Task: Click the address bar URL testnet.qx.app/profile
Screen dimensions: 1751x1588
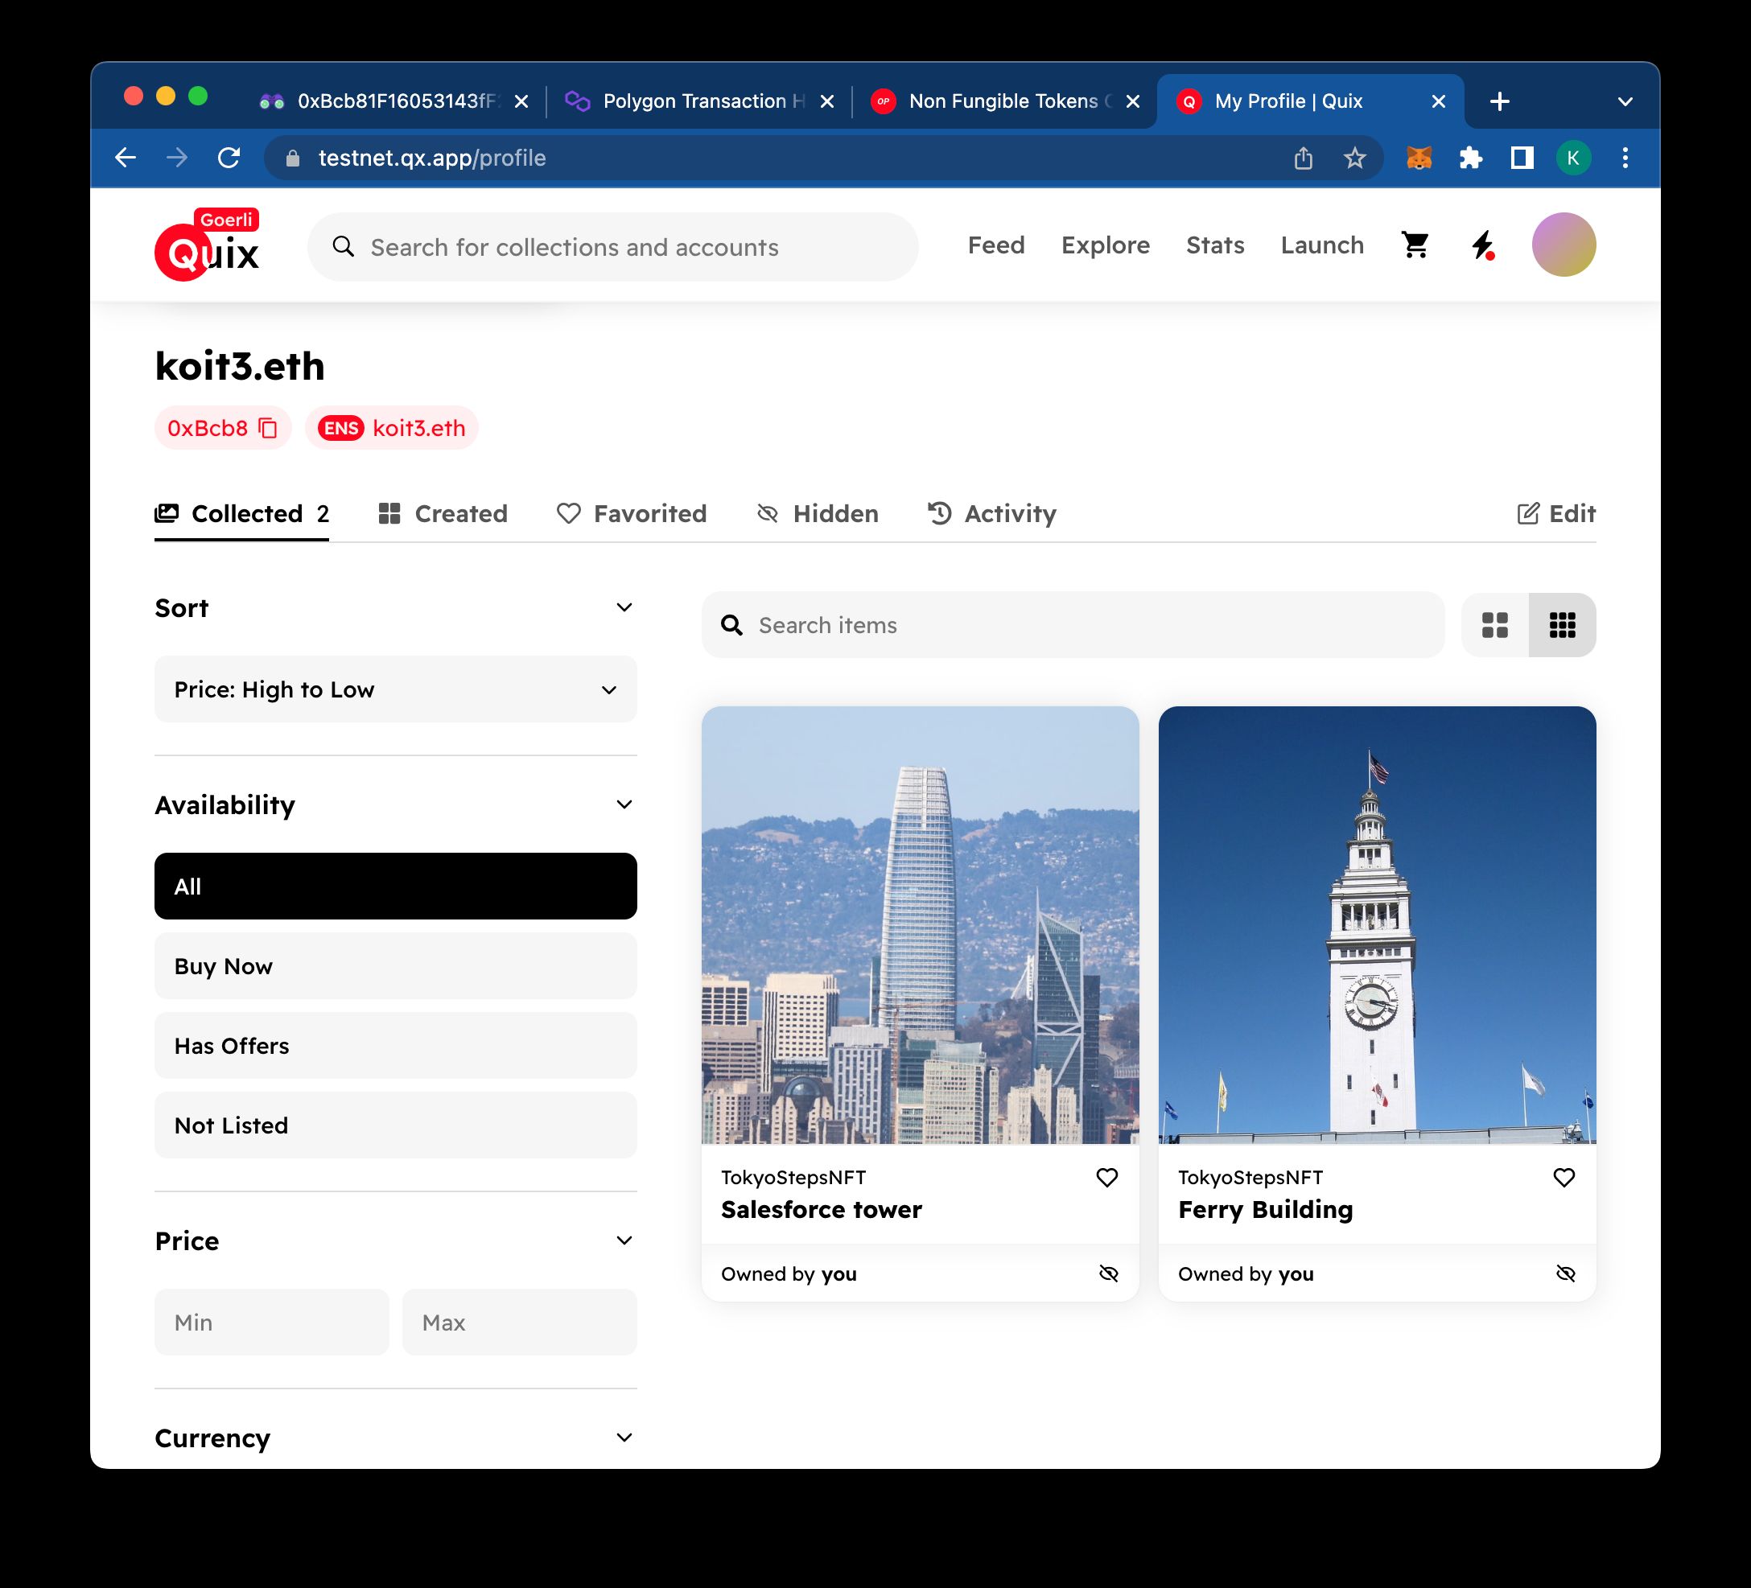Action: click(431, 158)
